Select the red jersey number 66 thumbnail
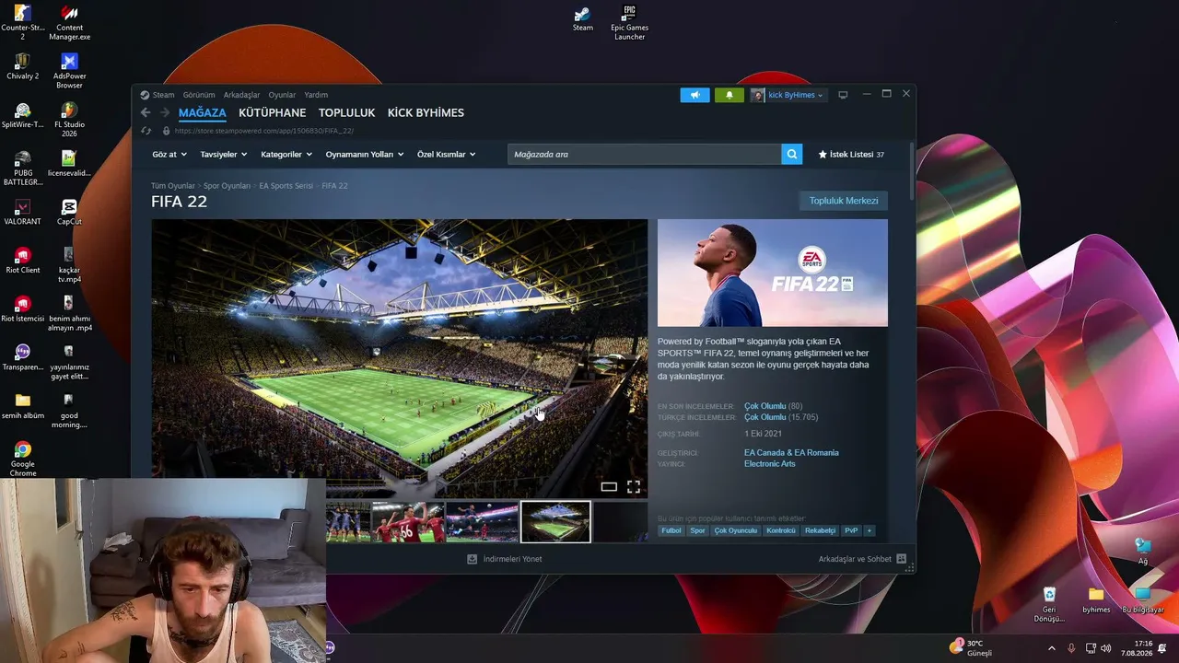 (408, 522)
